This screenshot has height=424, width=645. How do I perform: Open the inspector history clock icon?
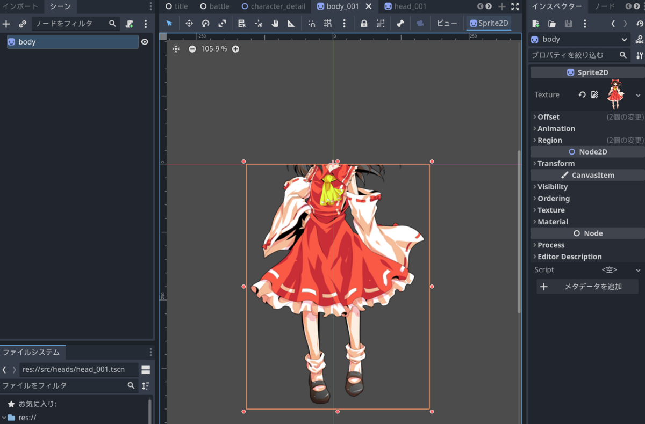click(x=640, y=24)
